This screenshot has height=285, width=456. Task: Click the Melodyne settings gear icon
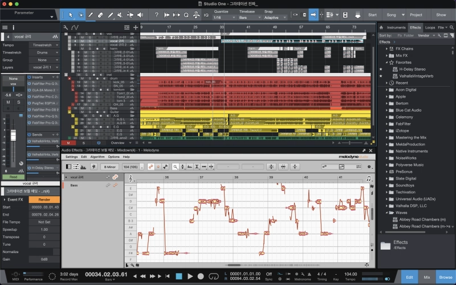[x=368, y=166]
